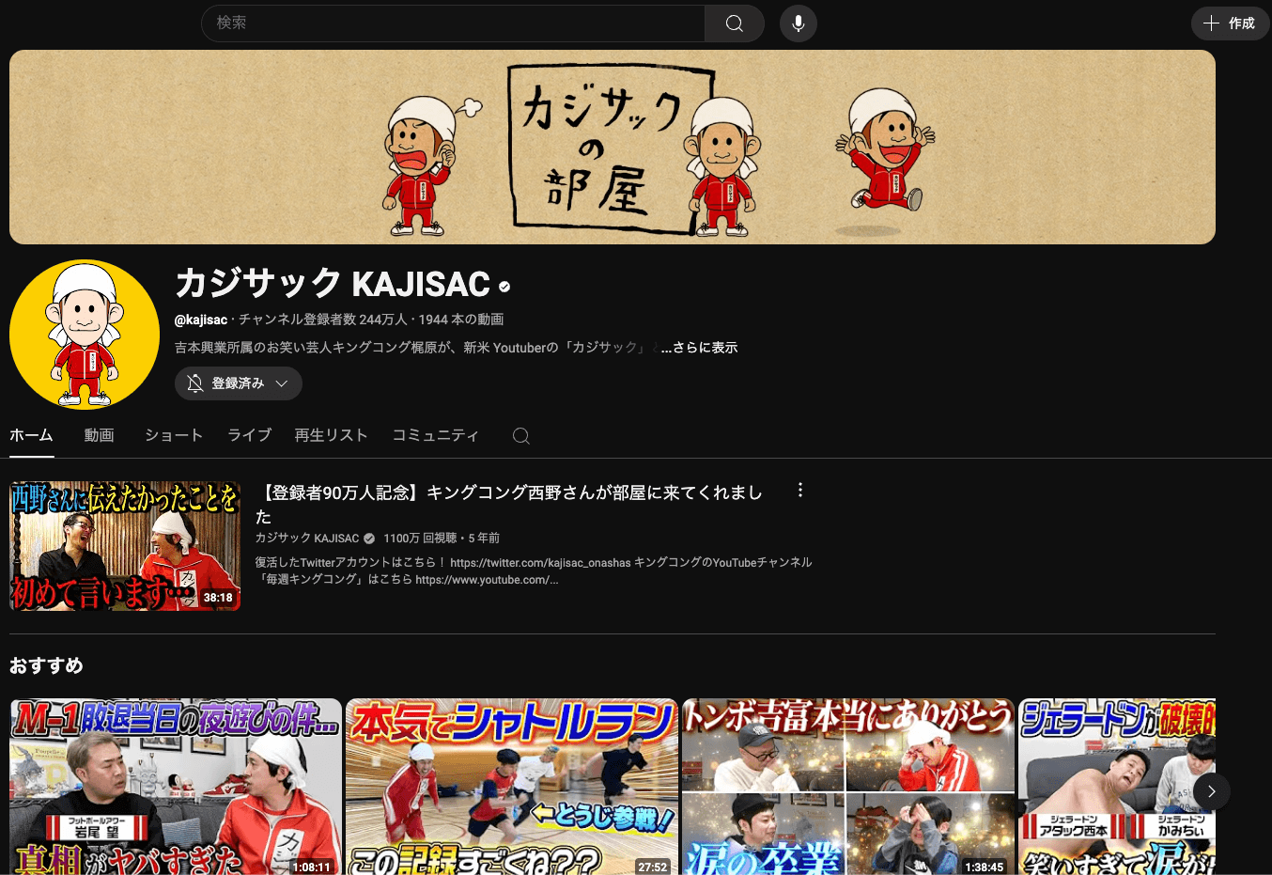The image size is (1272, 875).
Task: Click the 38:18 duration badge
Action: coord(218,598)
